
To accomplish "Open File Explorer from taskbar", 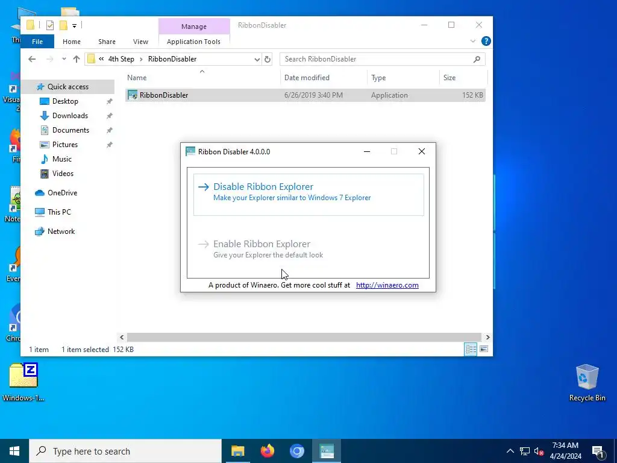I will [237, 451].
